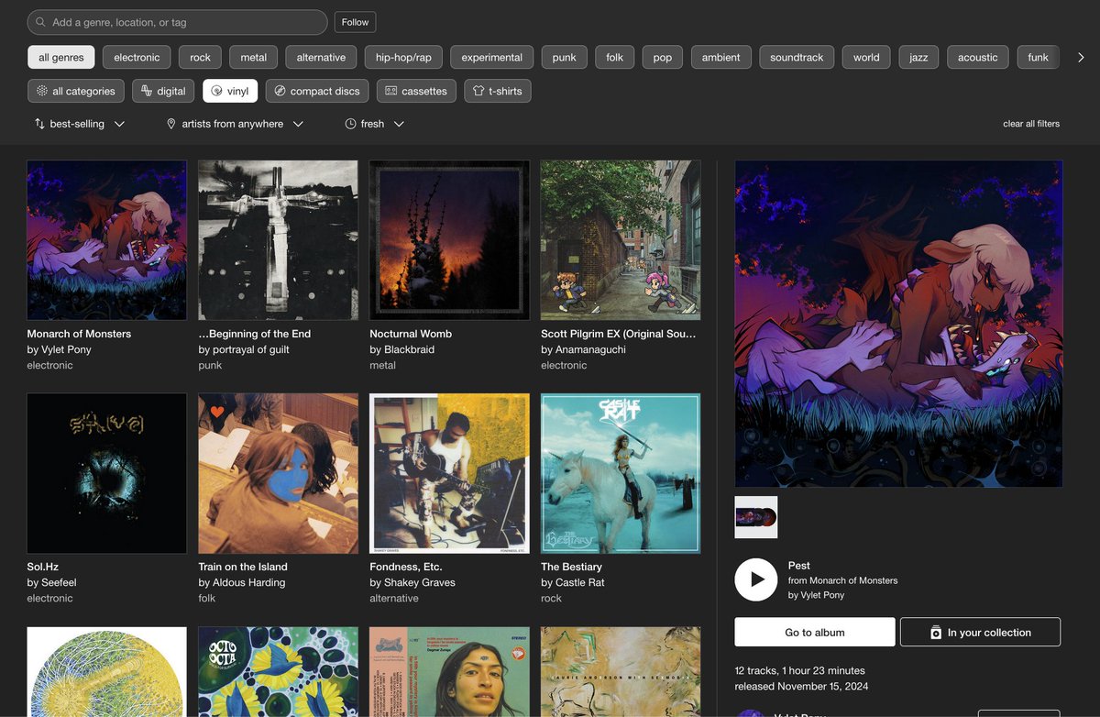Open Monarch of Monsters cover in grid
The width and height of the screenshot is (1100, 717).
tap(107, 240)
